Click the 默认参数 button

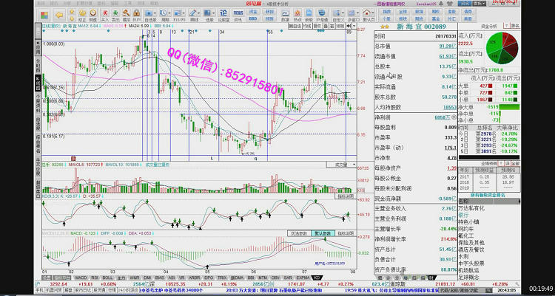(323, 233)
